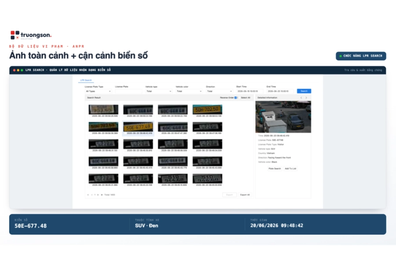Switch to the LPR Search tab
Viewport: 396px width, 264px height.
86,80
